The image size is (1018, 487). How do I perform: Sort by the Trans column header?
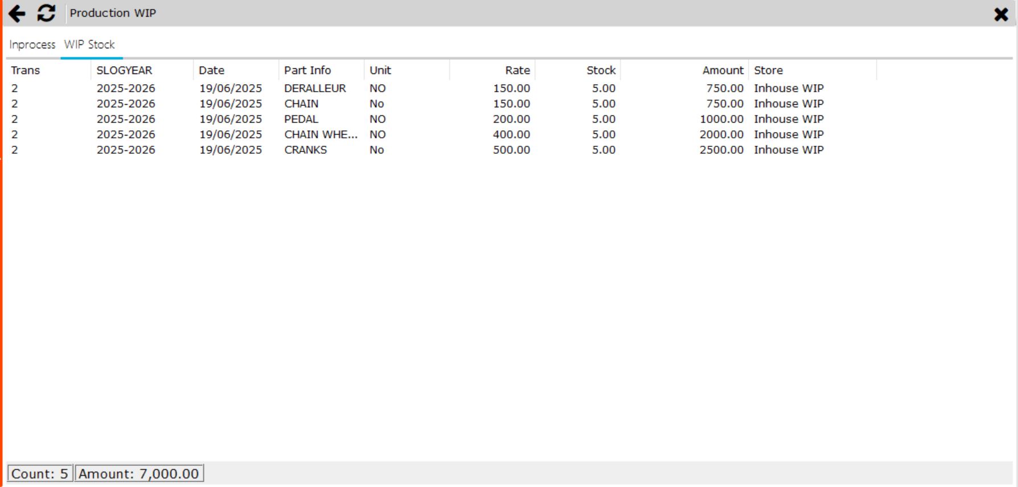[x=26, y=70]
